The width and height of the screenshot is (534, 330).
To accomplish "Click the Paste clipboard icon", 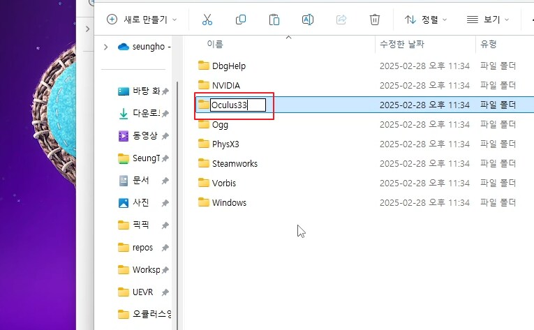I will click(274, 20).
